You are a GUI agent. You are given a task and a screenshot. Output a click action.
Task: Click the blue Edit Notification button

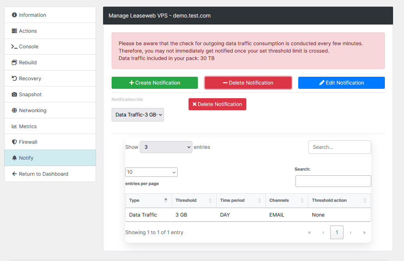pyautogui.click(x=342, y=83)
